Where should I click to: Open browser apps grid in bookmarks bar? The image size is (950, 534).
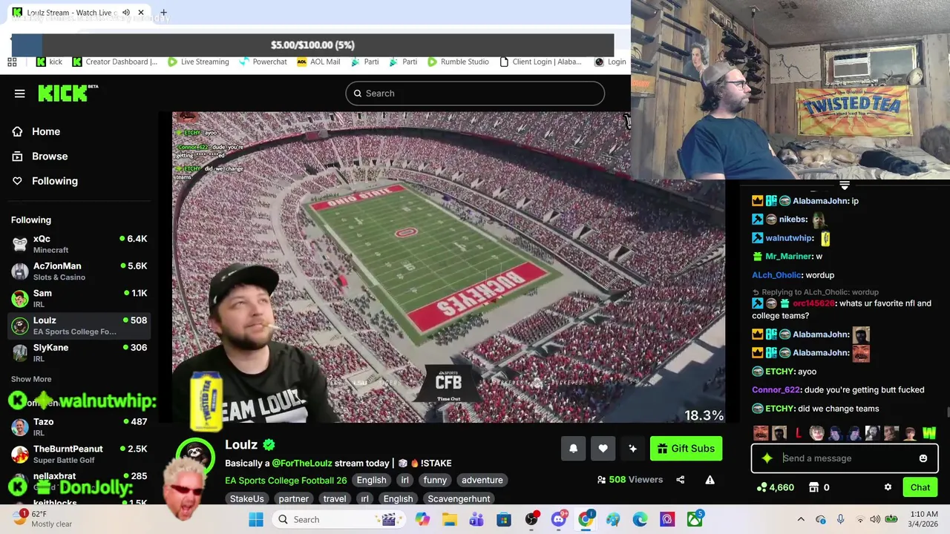[x=12, y=62]
